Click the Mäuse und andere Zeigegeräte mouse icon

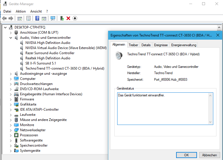(x=16, y=120)
